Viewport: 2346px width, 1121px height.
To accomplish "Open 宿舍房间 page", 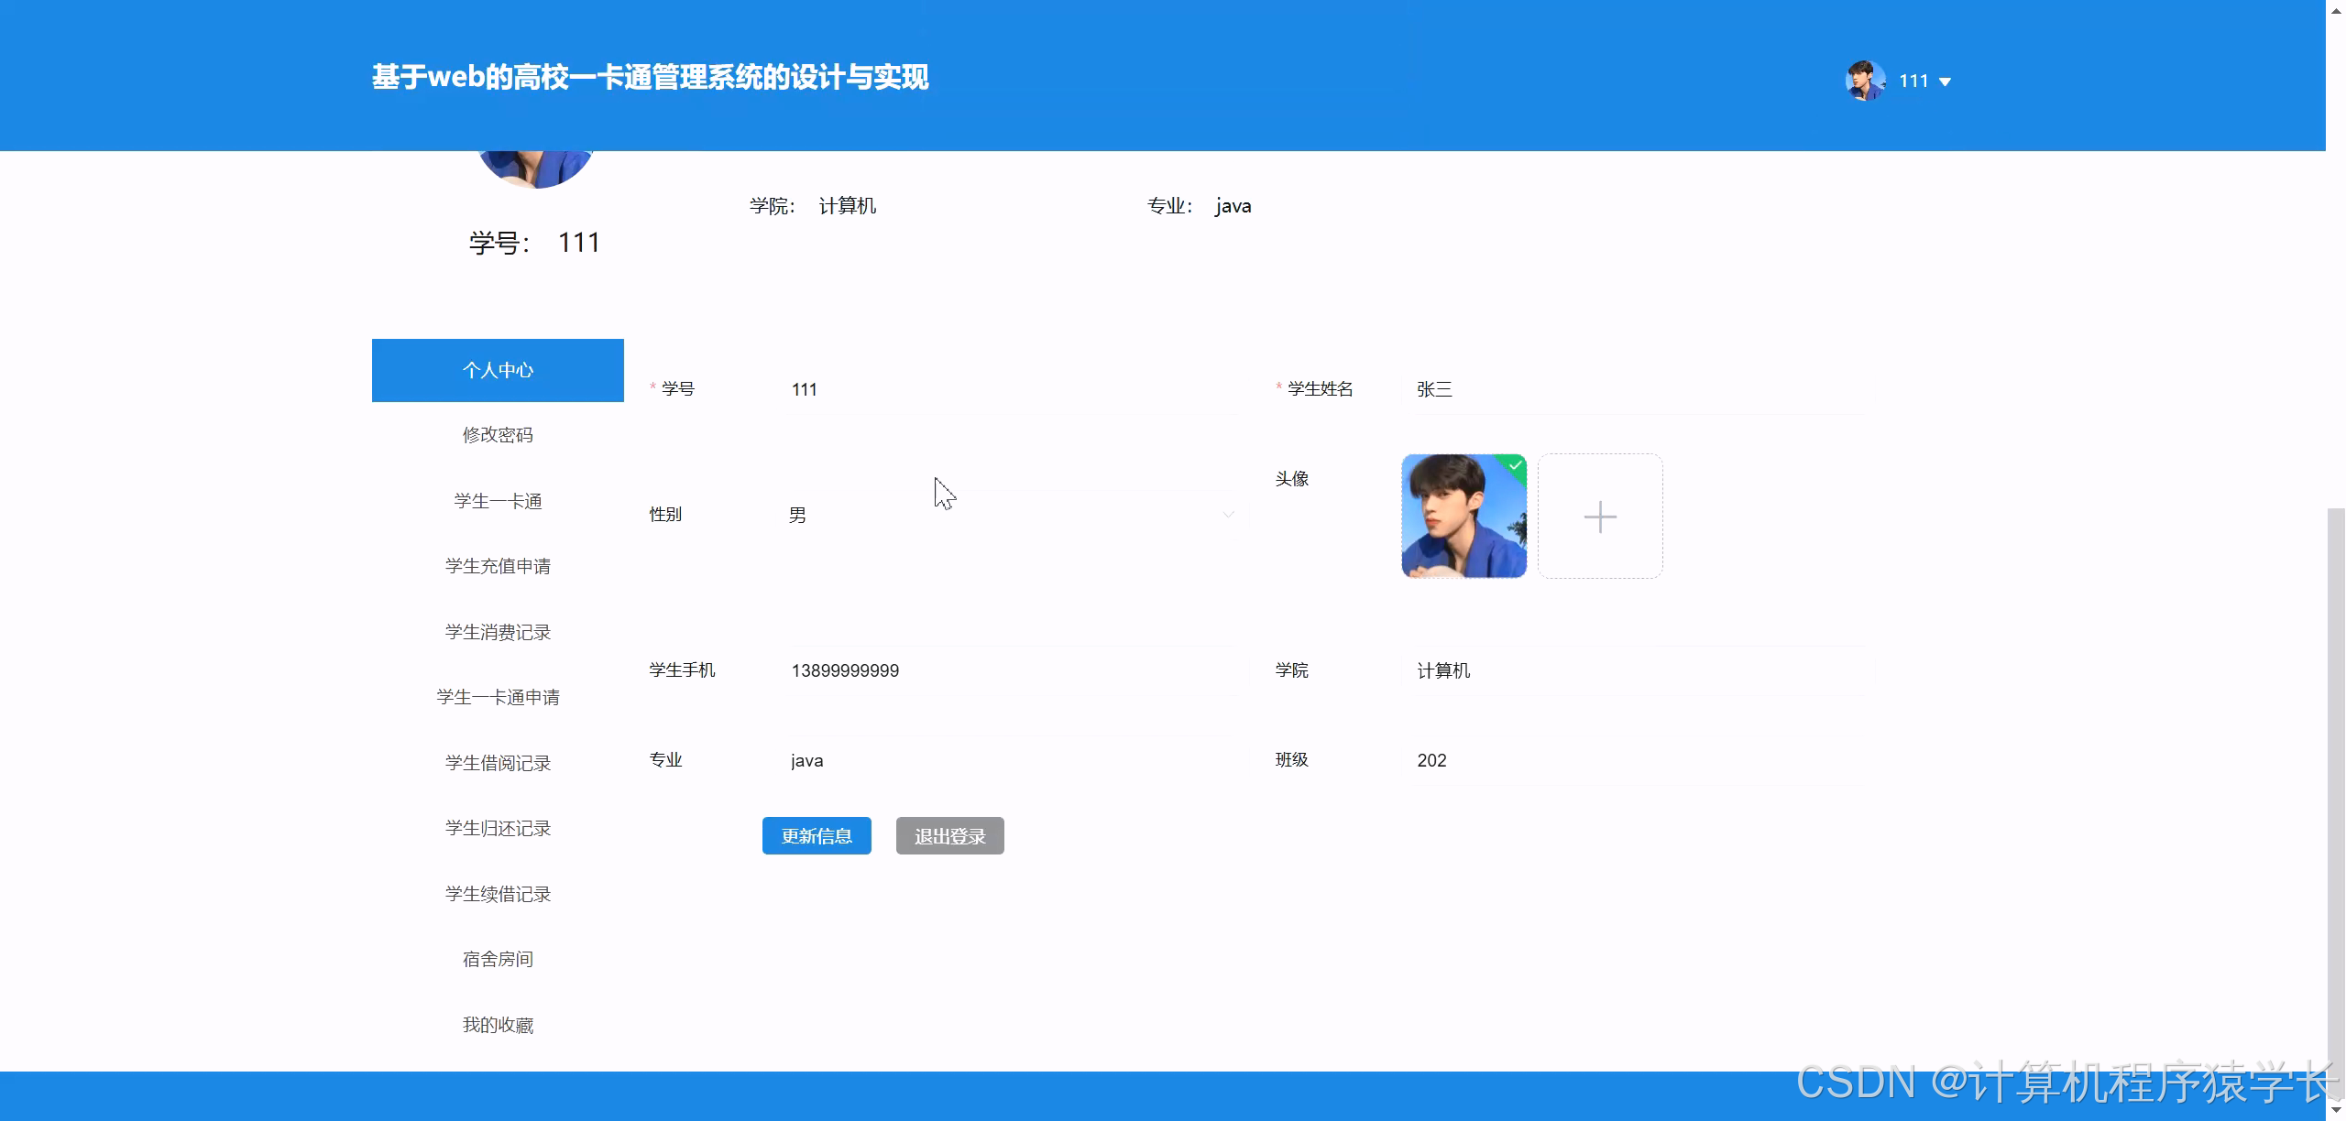I will [498, 959].
